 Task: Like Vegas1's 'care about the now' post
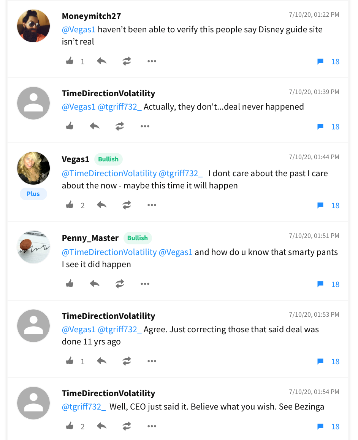click(70, 205)
